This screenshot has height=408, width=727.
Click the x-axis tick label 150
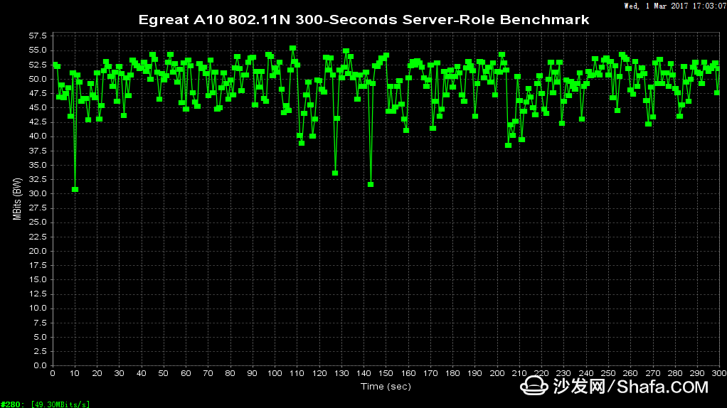pyautogui.click(x=386, y=373)
